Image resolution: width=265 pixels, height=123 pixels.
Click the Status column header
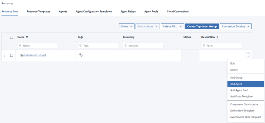187,37
